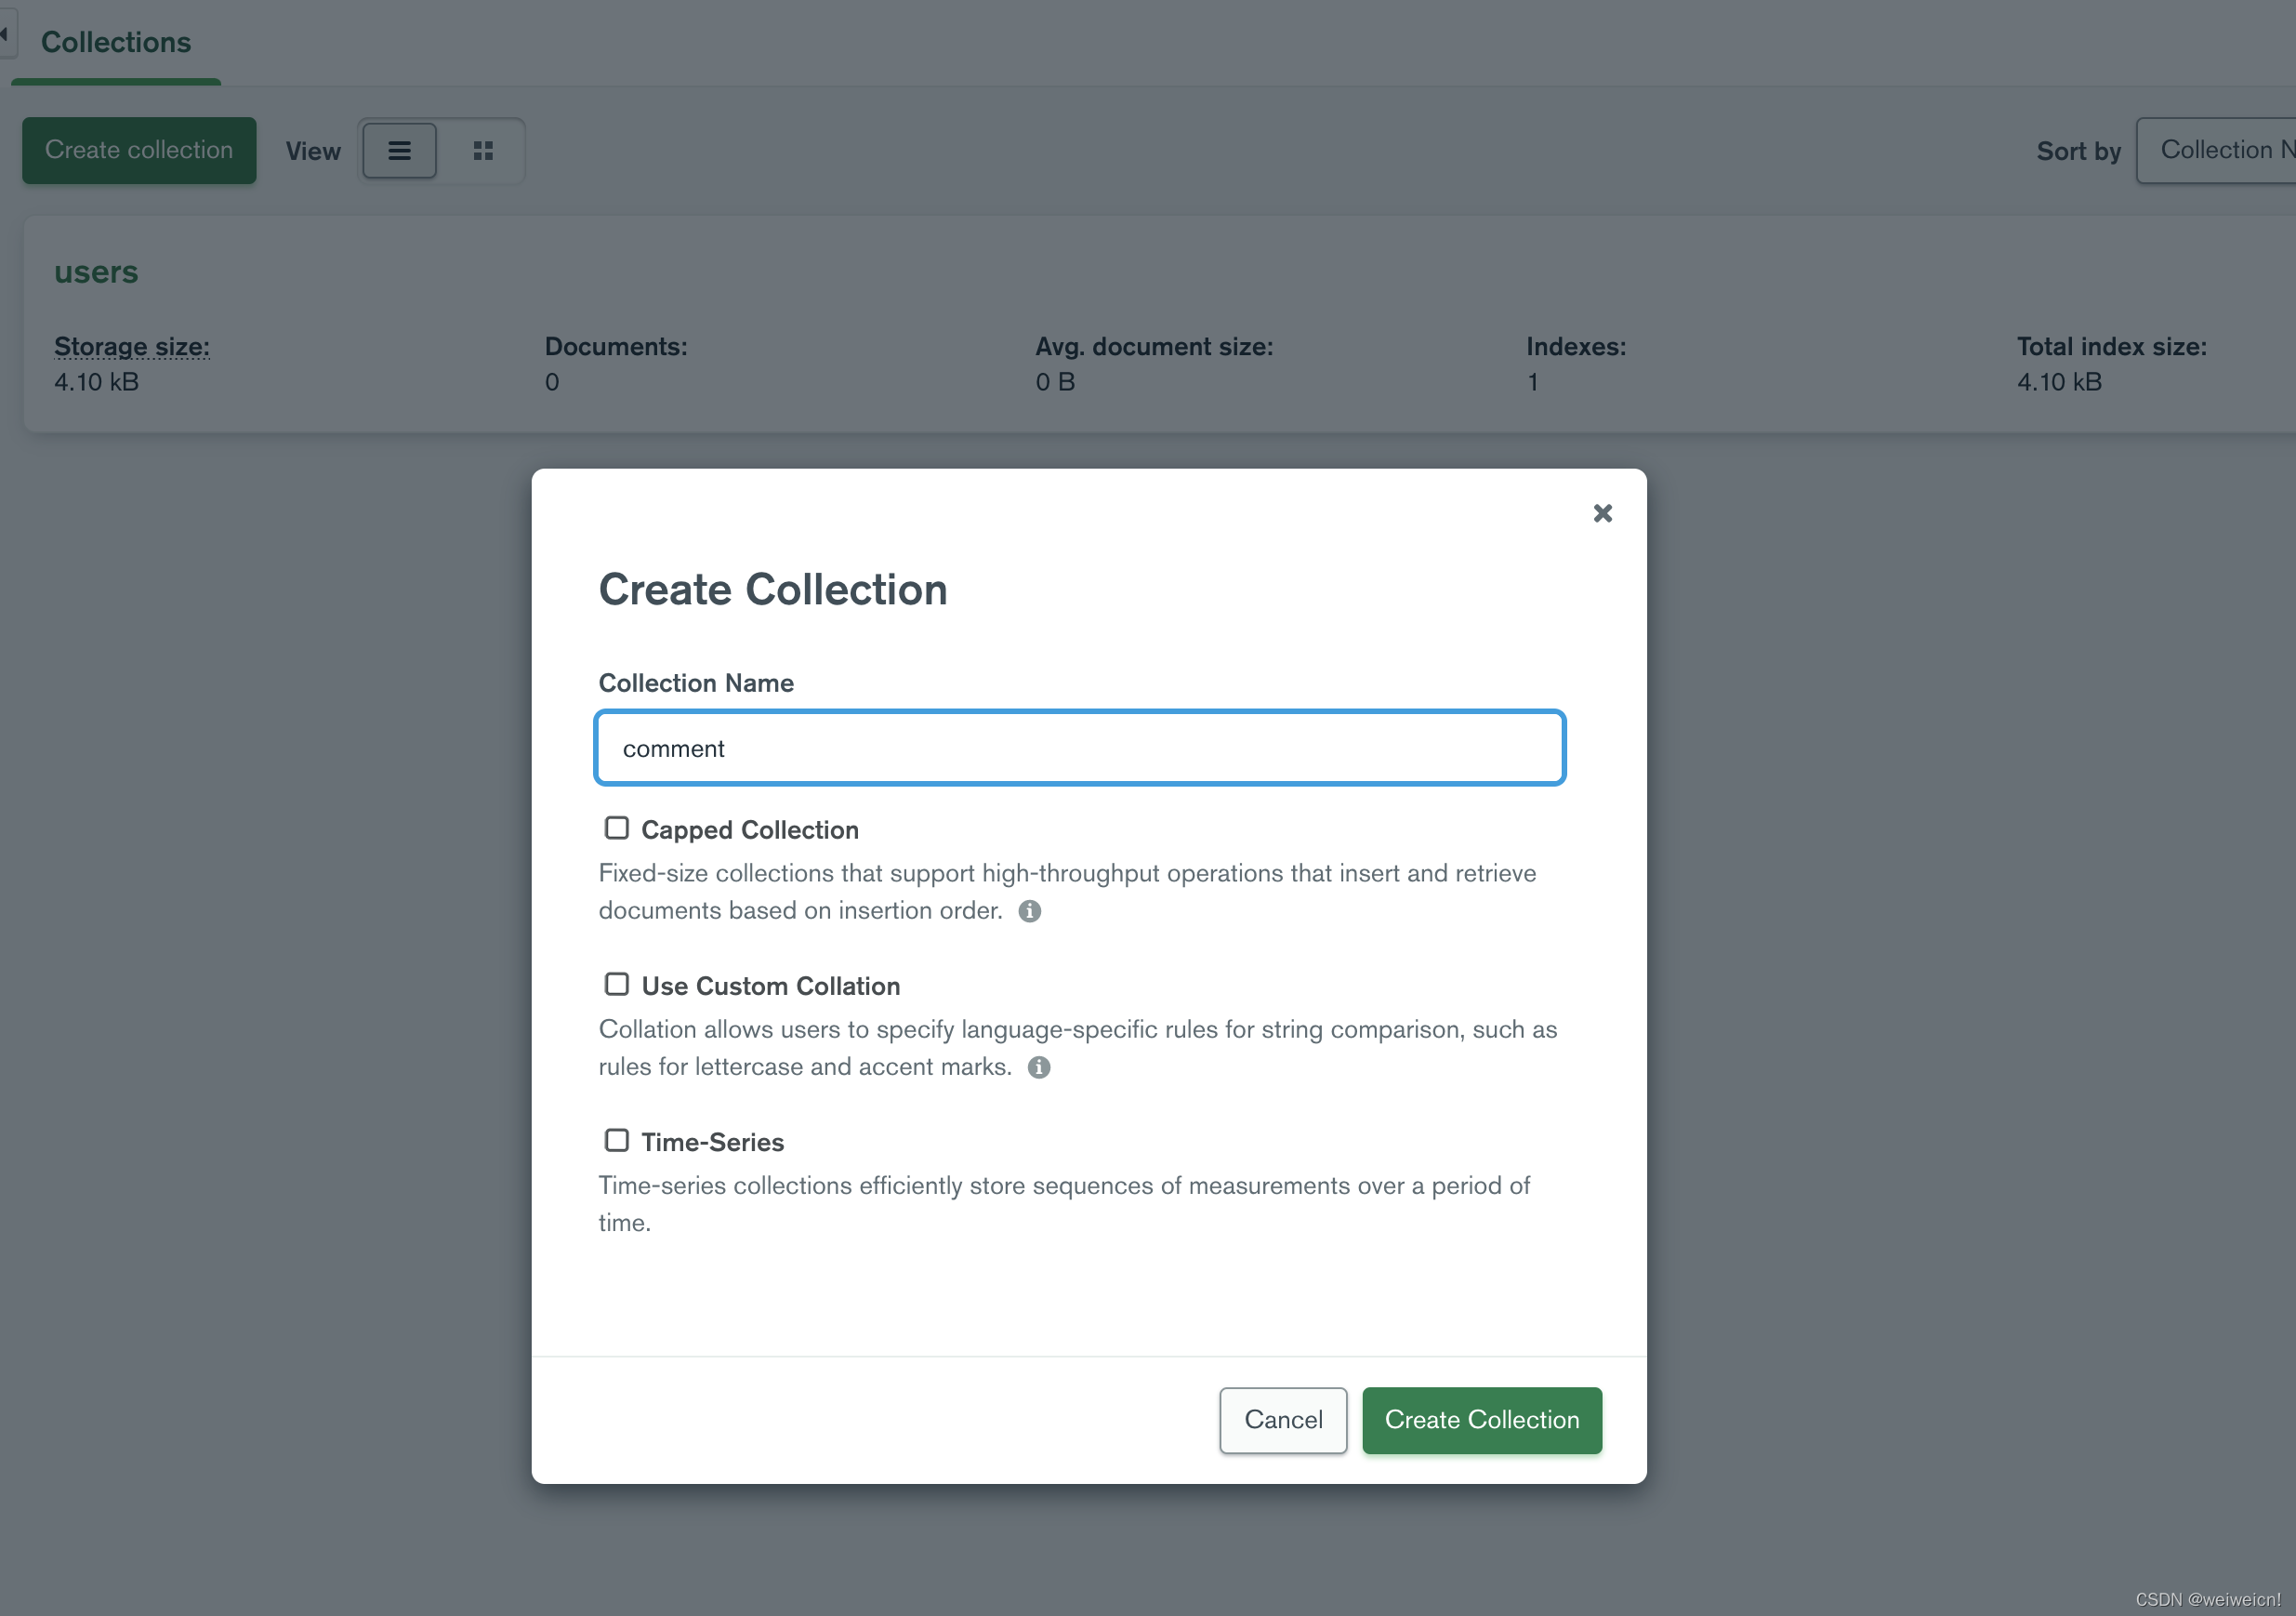The width and height of the screenshot is (2296, 1616).
Task: Open the users collection
Action: click(96, 271)
